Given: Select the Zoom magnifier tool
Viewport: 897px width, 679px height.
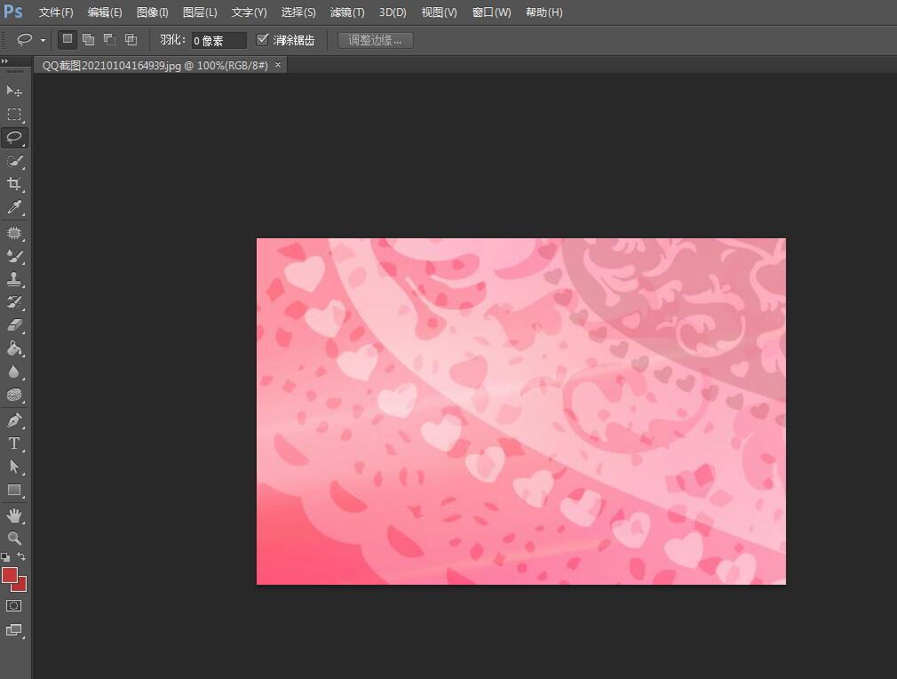Looking at the screenshot, I should click(x=14, y=538).
